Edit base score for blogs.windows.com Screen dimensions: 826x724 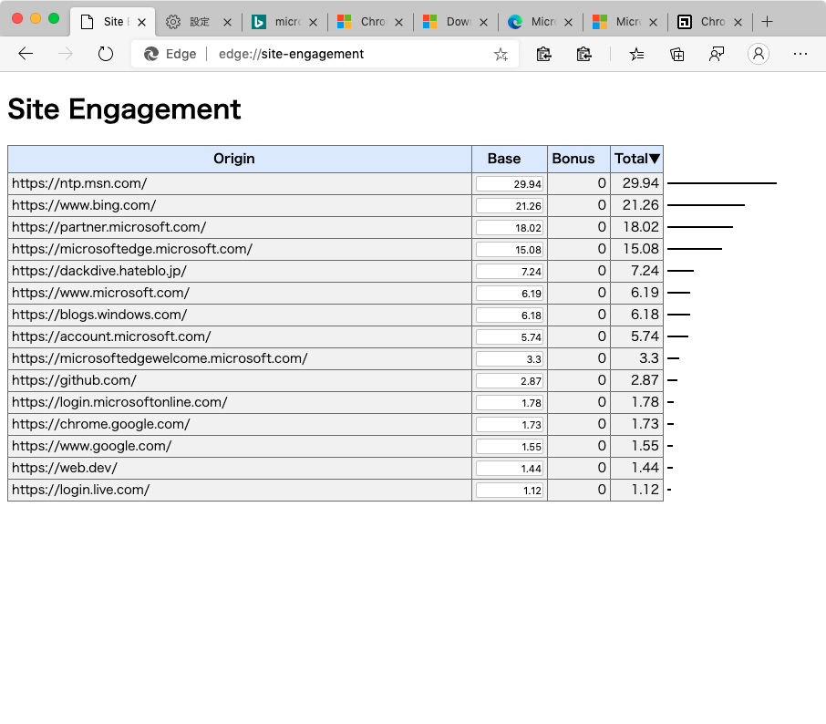[510, 315]
